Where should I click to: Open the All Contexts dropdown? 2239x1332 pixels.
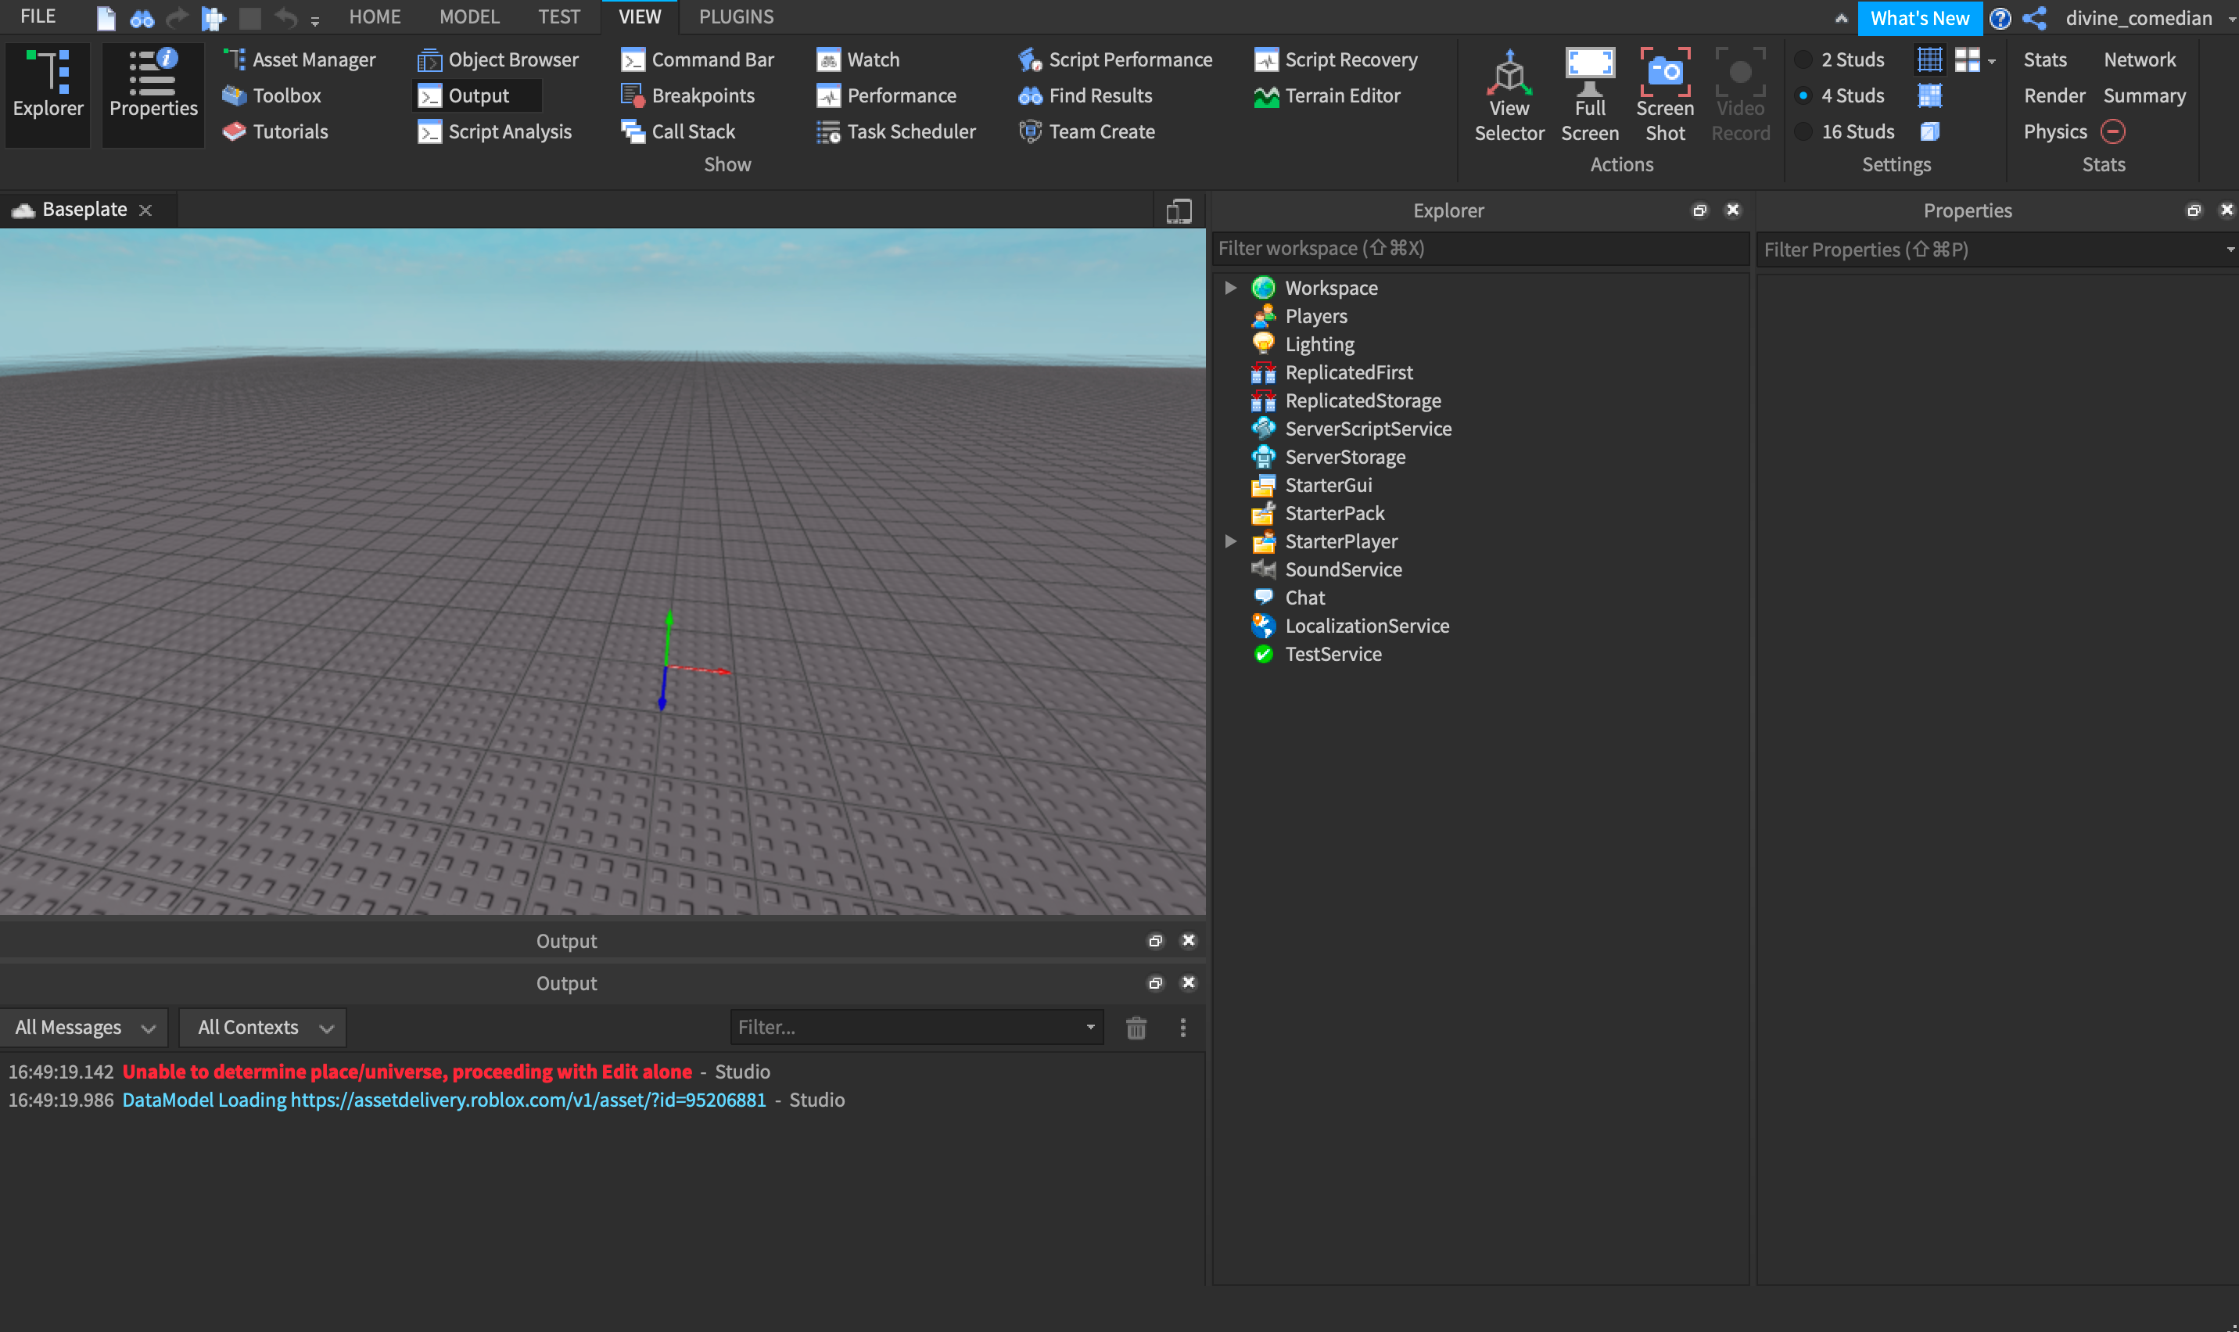pos(263,1027)
